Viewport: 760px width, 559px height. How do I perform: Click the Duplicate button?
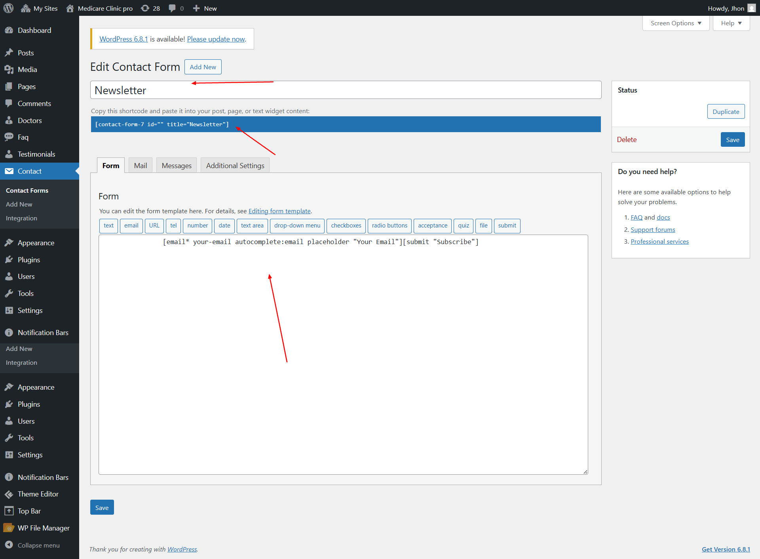pos(726,112)
